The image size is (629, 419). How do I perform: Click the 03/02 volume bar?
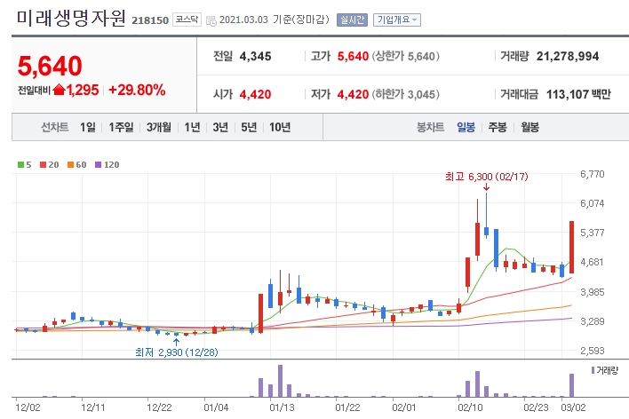point(571,385)
